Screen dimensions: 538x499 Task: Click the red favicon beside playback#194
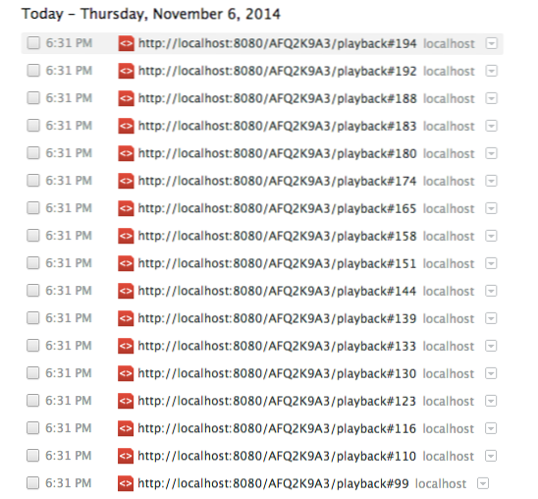126,43
